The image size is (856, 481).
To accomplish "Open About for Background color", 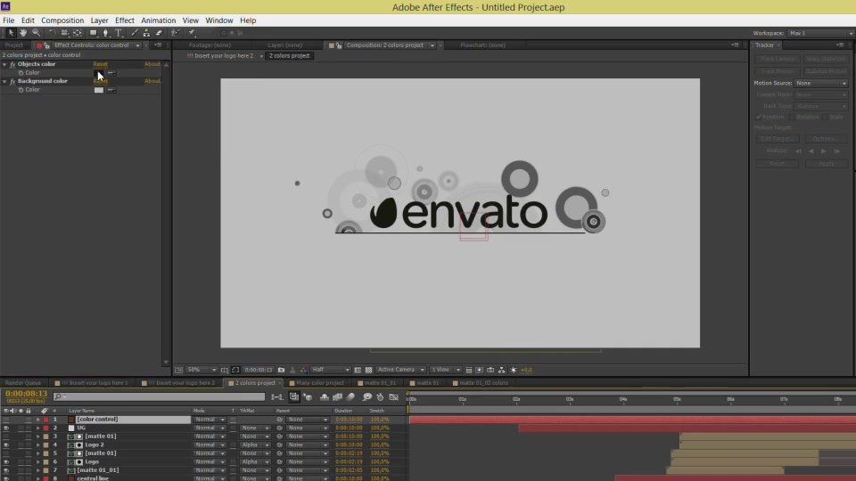I will pyautogui.click(x=152, y=81).
